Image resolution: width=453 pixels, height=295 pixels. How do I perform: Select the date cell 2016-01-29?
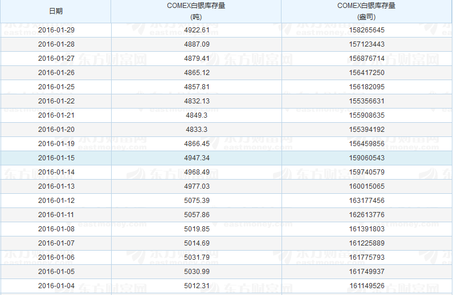click(56, 30)
